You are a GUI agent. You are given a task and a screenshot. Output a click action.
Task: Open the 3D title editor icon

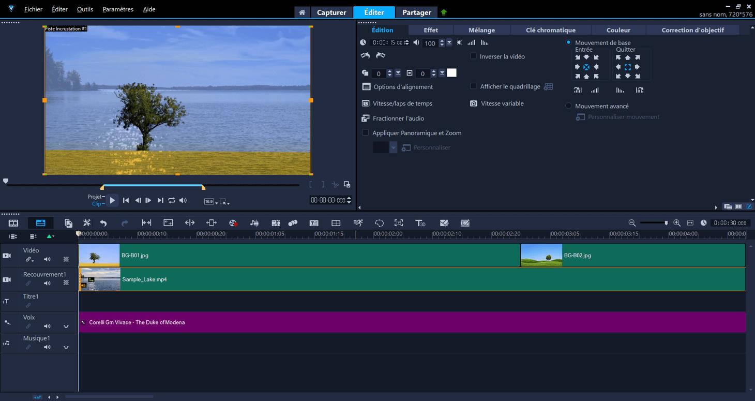(420, 223)
